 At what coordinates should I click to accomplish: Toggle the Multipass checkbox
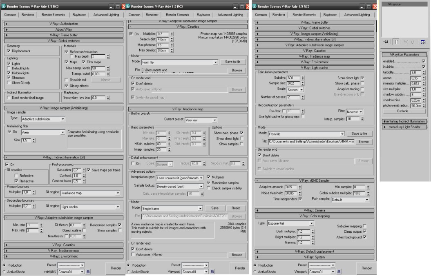pyautogui.click(x=208, y=177)
